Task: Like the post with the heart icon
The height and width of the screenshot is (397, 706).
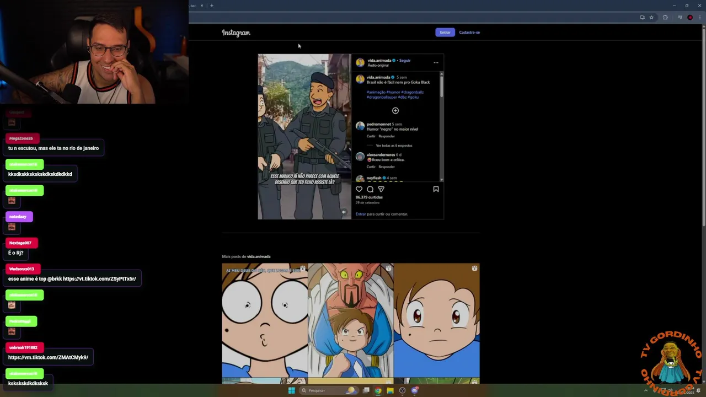Action: pos(359,189)
